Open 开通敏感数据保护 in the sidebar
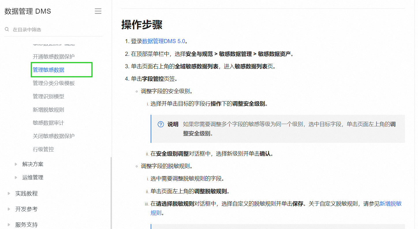This screenshot has width=418, height=229. point(54,56)
